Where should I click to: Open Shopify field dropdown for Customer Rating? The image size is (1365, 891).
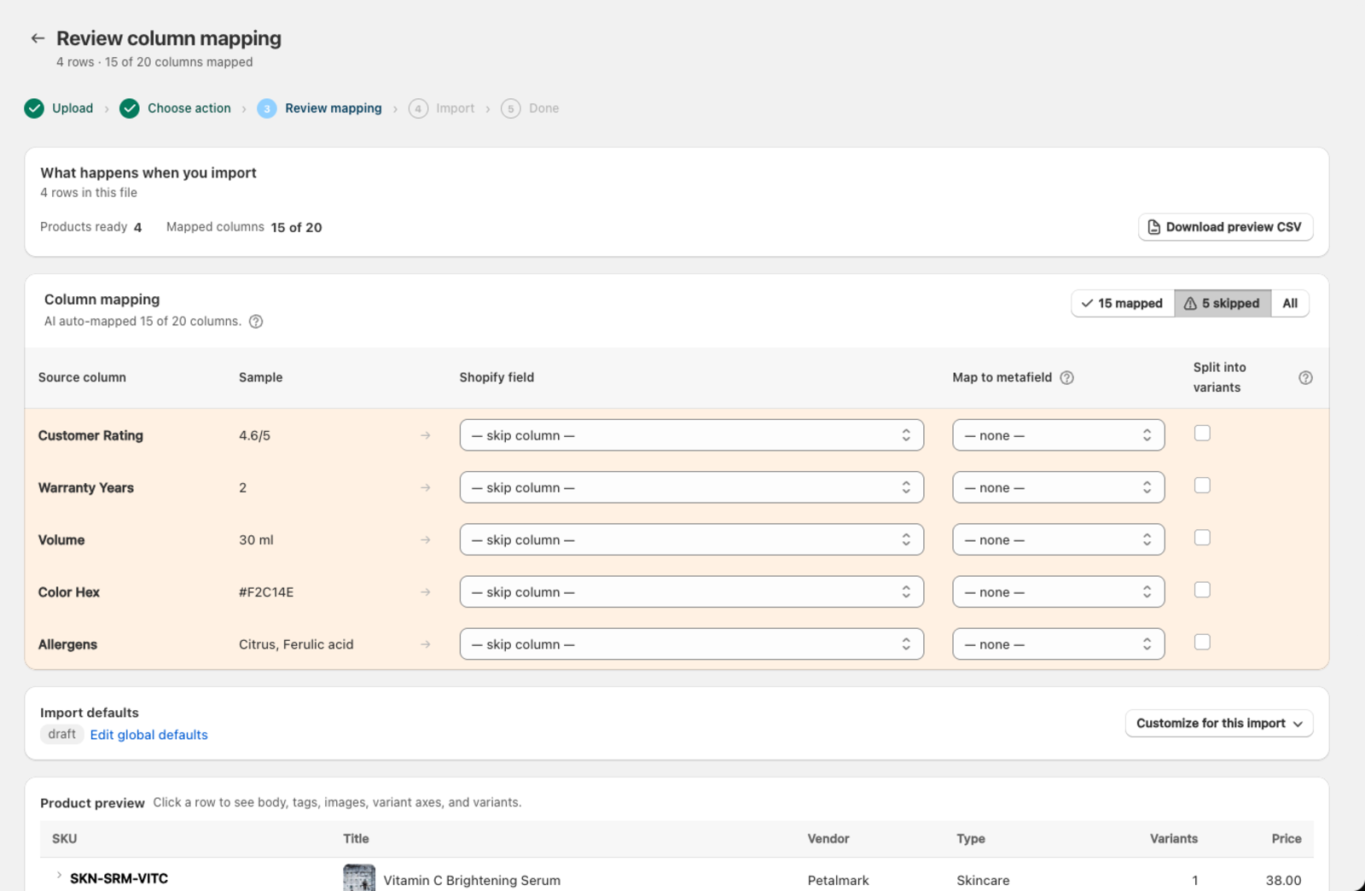[692, 435]
